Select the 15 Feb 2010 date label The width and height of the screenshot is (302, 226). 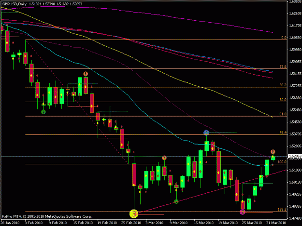click(x=83, y=223)
